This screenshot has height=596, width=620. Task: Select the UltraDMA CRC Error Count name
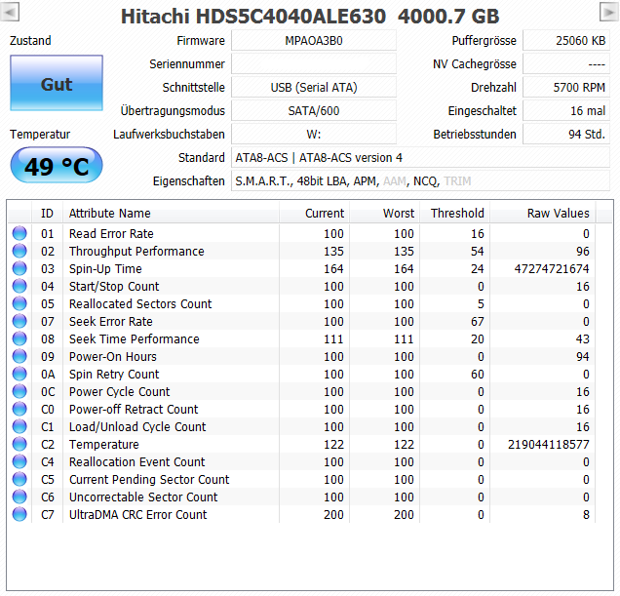coord(137,514)
